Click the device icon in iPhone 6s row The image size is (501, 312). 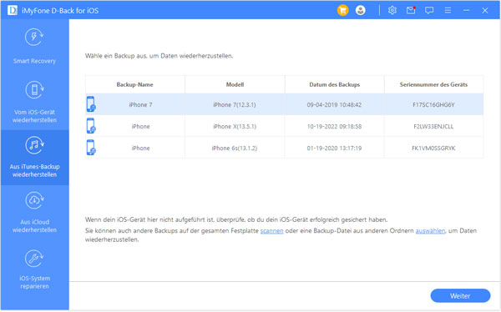click(x=91, y=148)
